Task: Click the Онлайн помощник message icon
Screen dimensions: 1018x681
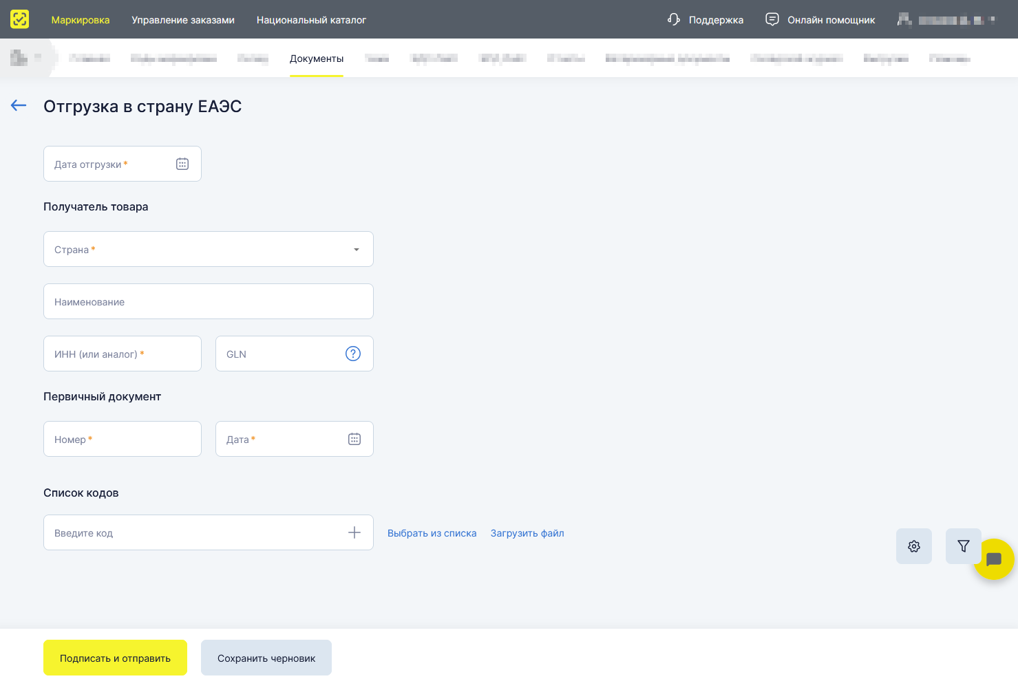Action: click(x=772, y=19)
